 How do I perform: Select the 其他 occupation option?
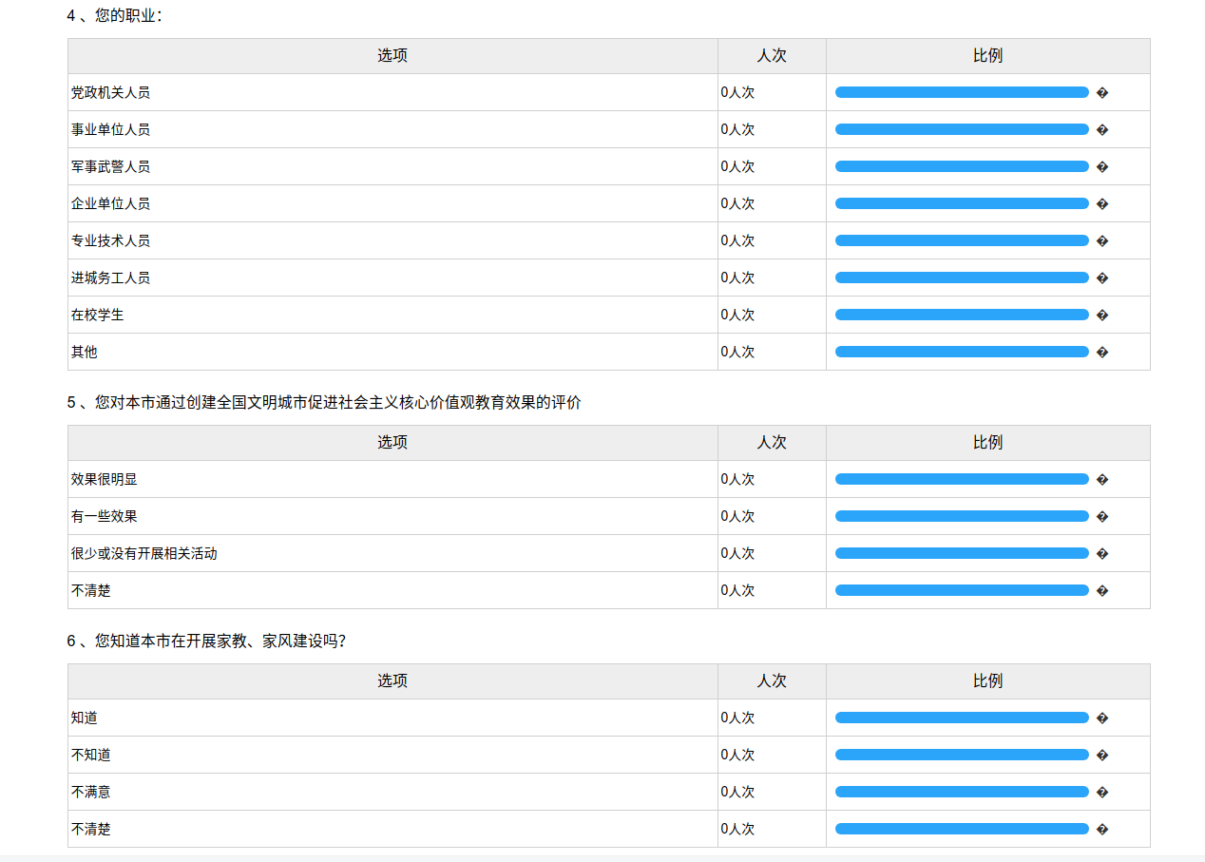pyautogui.click(x=85, y=352)
